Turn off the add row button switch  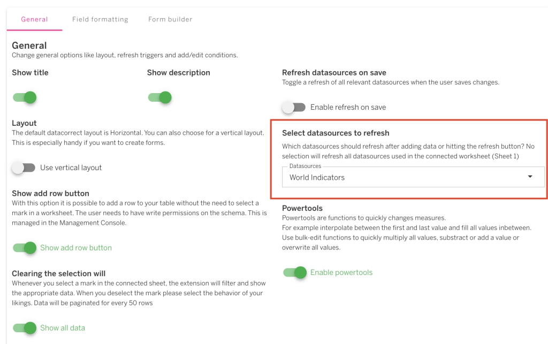click(25, 248)
